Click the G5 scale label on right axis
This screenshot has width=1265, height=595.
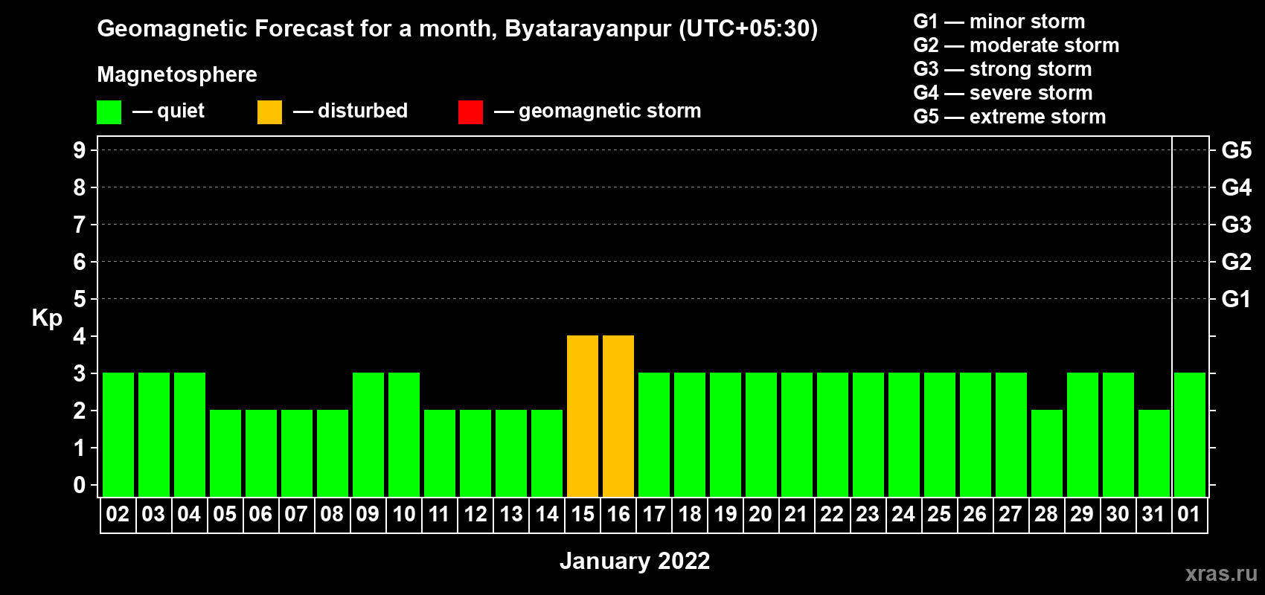click(1237, 150)
